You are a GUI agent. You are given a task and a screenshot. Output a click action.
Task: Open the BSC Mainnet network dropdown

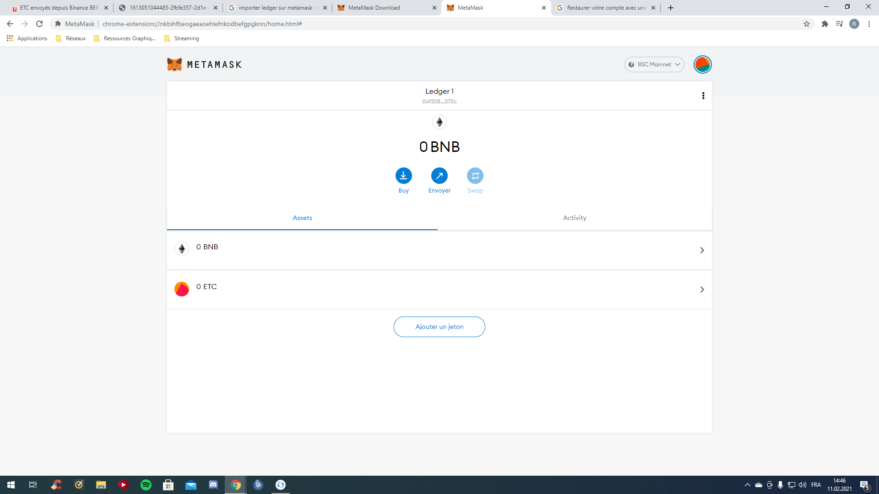654,64
